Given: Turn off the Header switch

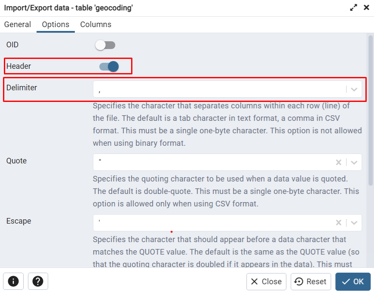Looking at the screenshot, I should (109, 66).
